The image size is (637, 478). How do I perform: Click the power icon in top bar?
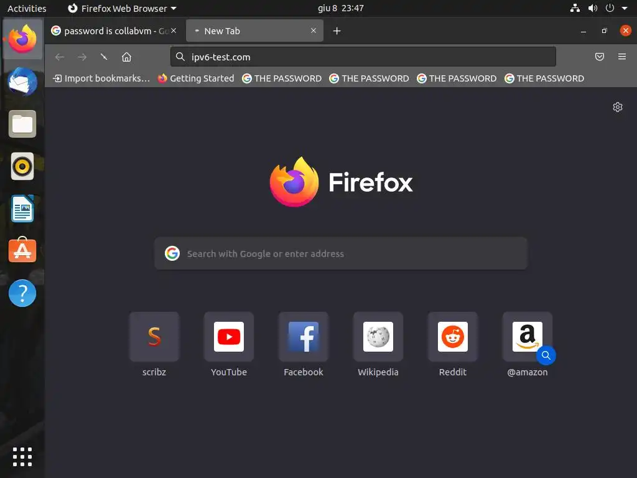pyautogui.click(x=610, y=8)
